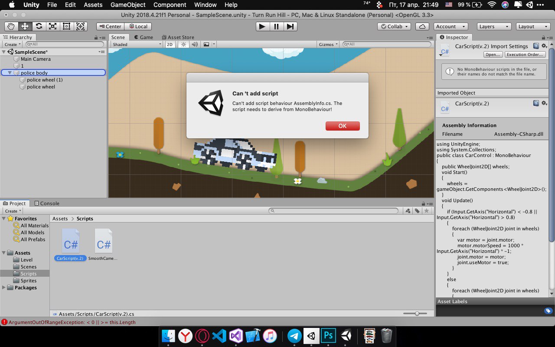Toggle pivot Center mode button
This screenshot has height=347, width=555.
[110, 26]
